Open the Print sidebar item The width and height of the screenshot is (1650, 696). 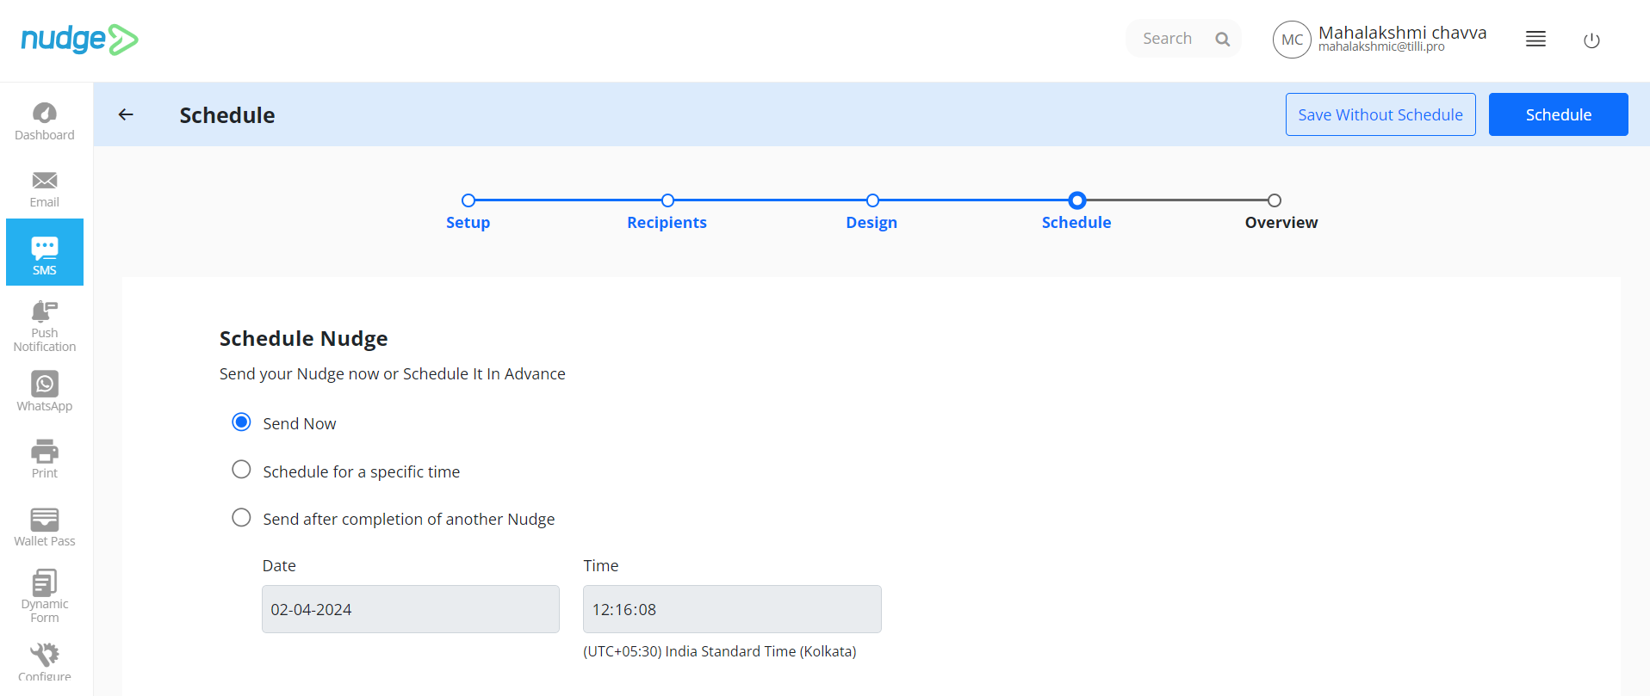click(45, 459)
